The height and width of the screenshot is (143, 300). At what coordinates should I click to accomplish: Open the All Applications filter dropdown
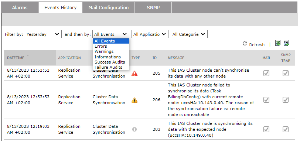150,34
